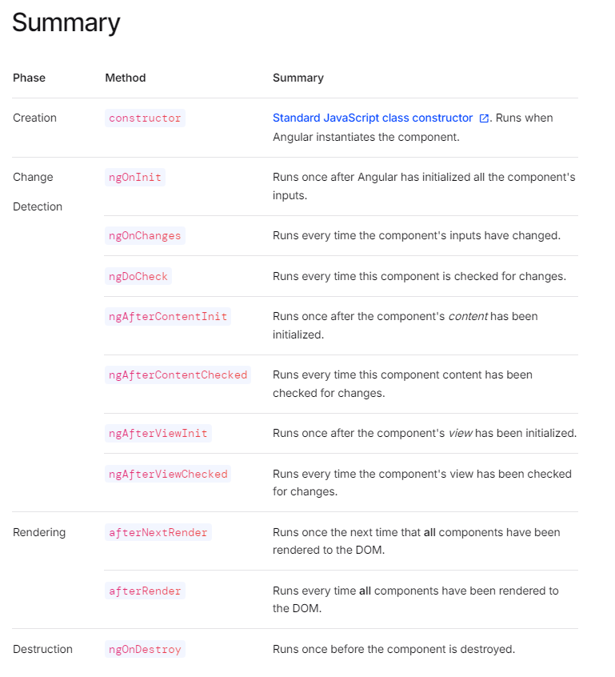The width and height of the screenshot is (615, 677).
Task: Open the Standard JavaScript class constructor link
Action: 373,118
